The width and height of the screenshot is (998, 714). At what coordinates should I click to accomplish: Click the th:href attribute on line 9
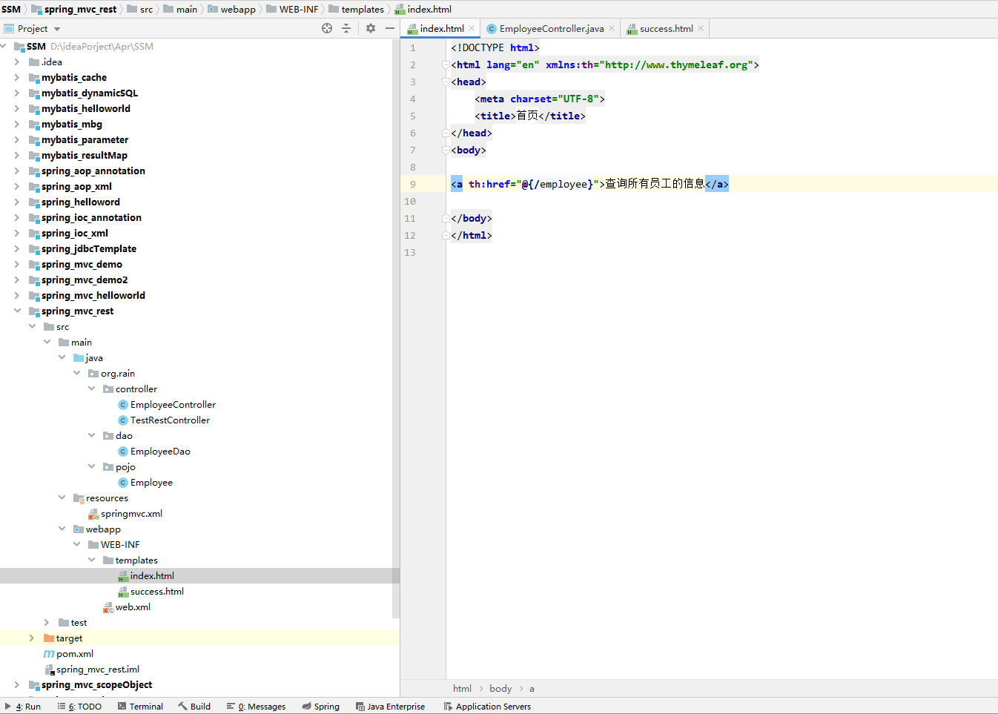pyautogui.click(x=489, y=184)
